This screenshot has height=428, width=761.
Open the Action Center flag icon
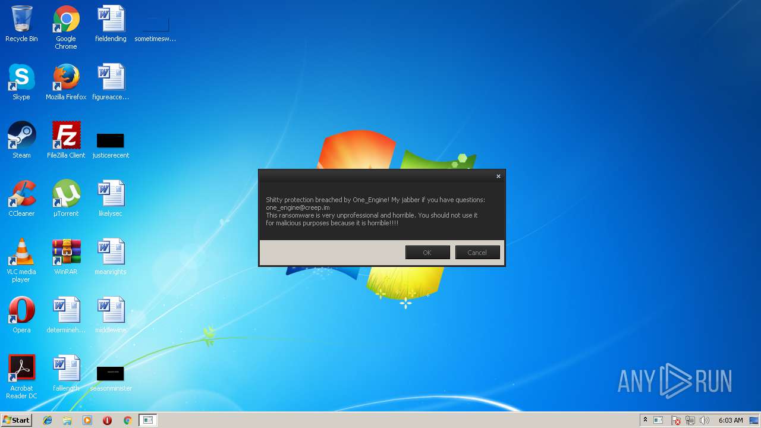click(676, 420)
